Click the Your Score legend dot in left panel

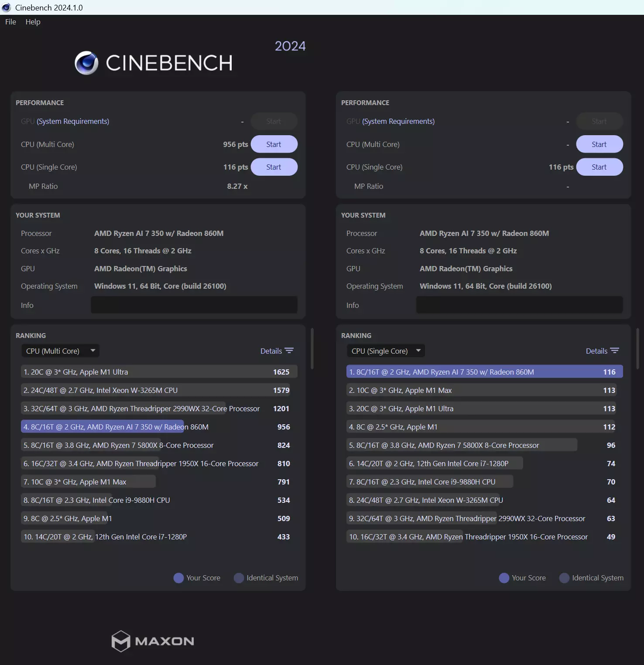pyautogui.click(x=178, y=578)
